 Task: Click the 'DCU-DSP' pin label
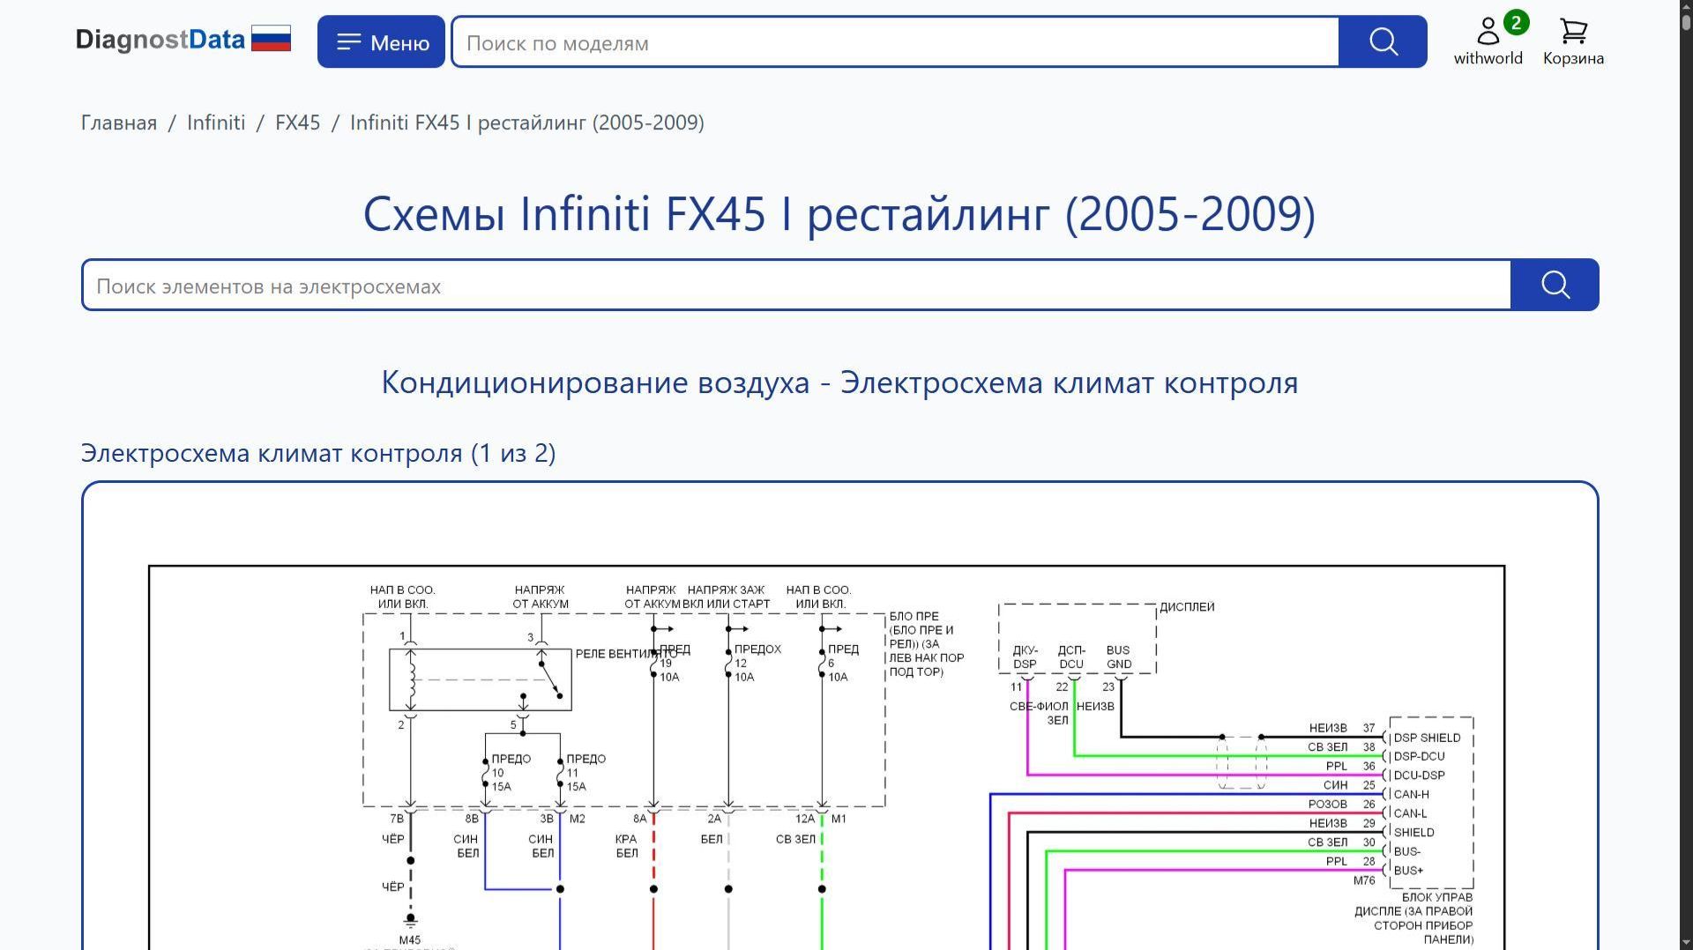[x=1419, y=776]
